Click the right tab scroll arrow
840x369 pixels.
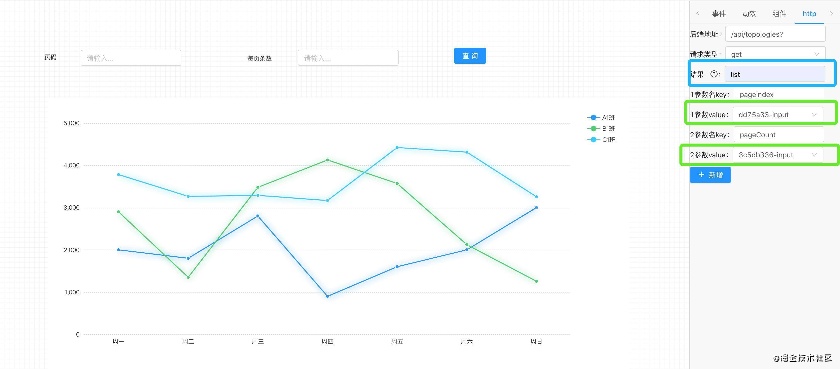click(831, 13)
